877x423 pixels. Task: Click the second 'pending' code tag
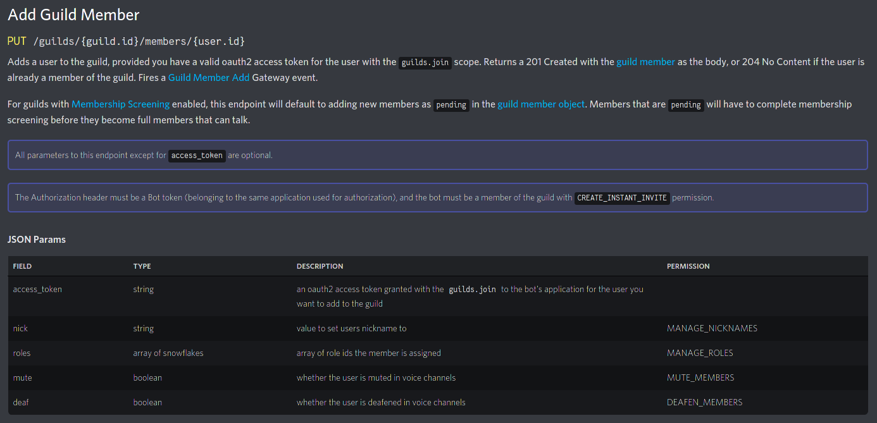click(687, 105)
